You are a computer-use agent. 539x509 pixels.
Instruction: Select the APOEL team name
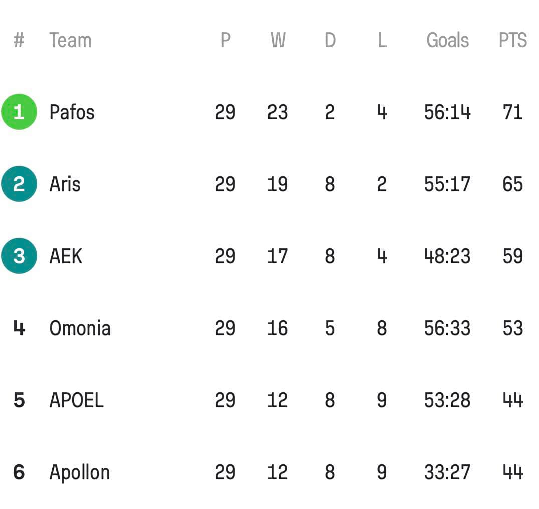[76, 400]
